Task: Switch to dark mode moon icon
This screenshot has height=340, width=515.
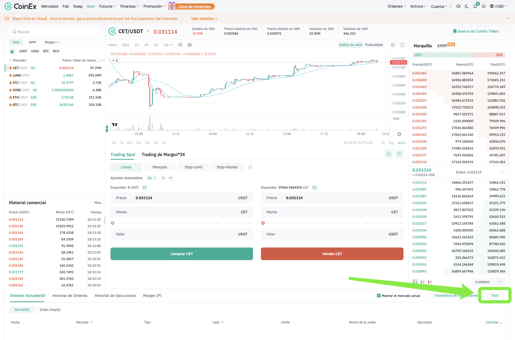Action: [467, 6]
